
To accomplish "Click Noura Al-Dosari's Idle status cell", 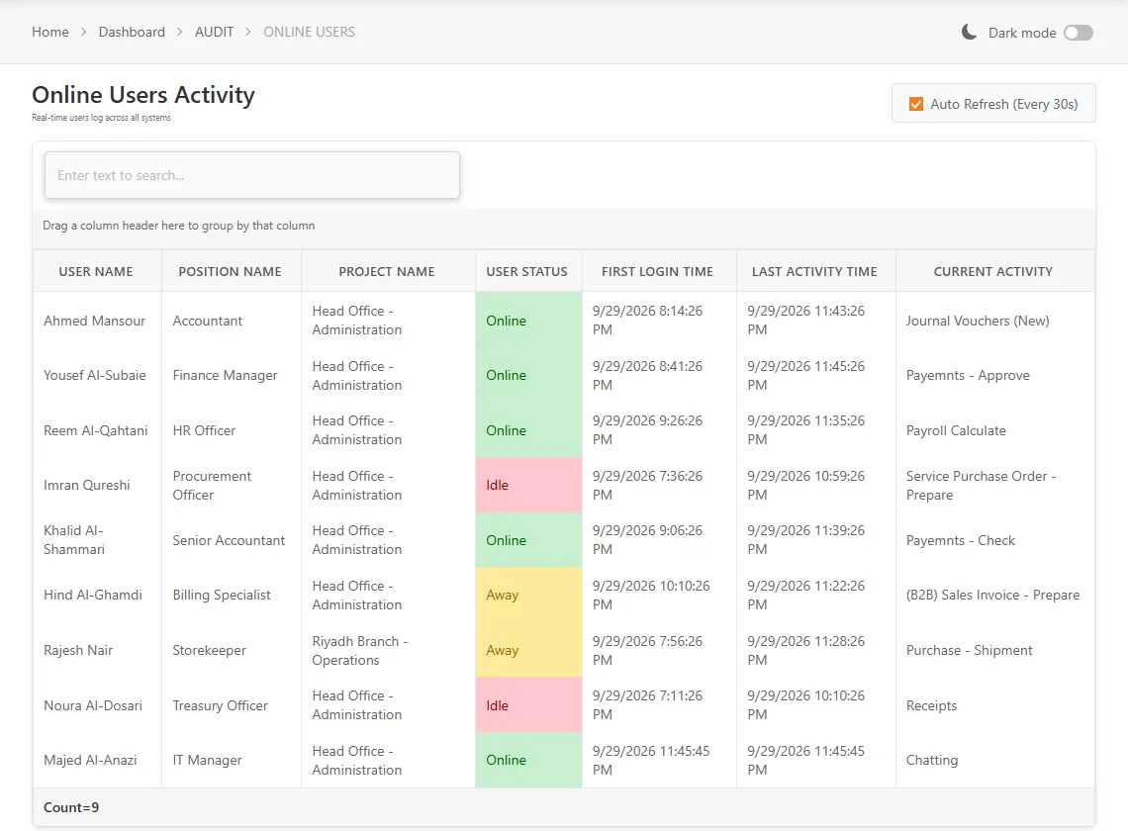I will coord(528,705).
